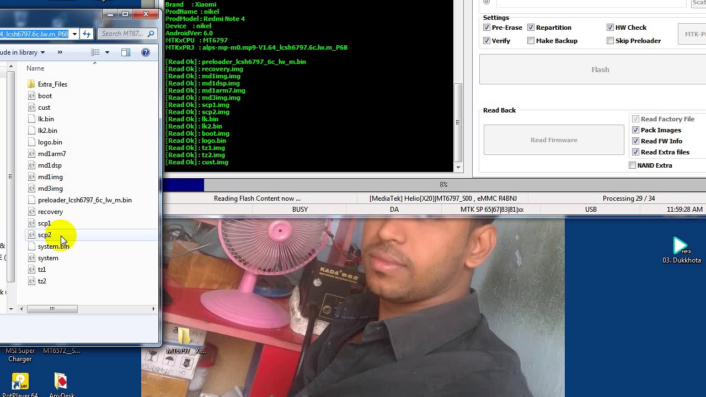The width and height of the screenshot is (706, 397).
Task: Toggle Repartition checkbox
Action: point(531,28)
